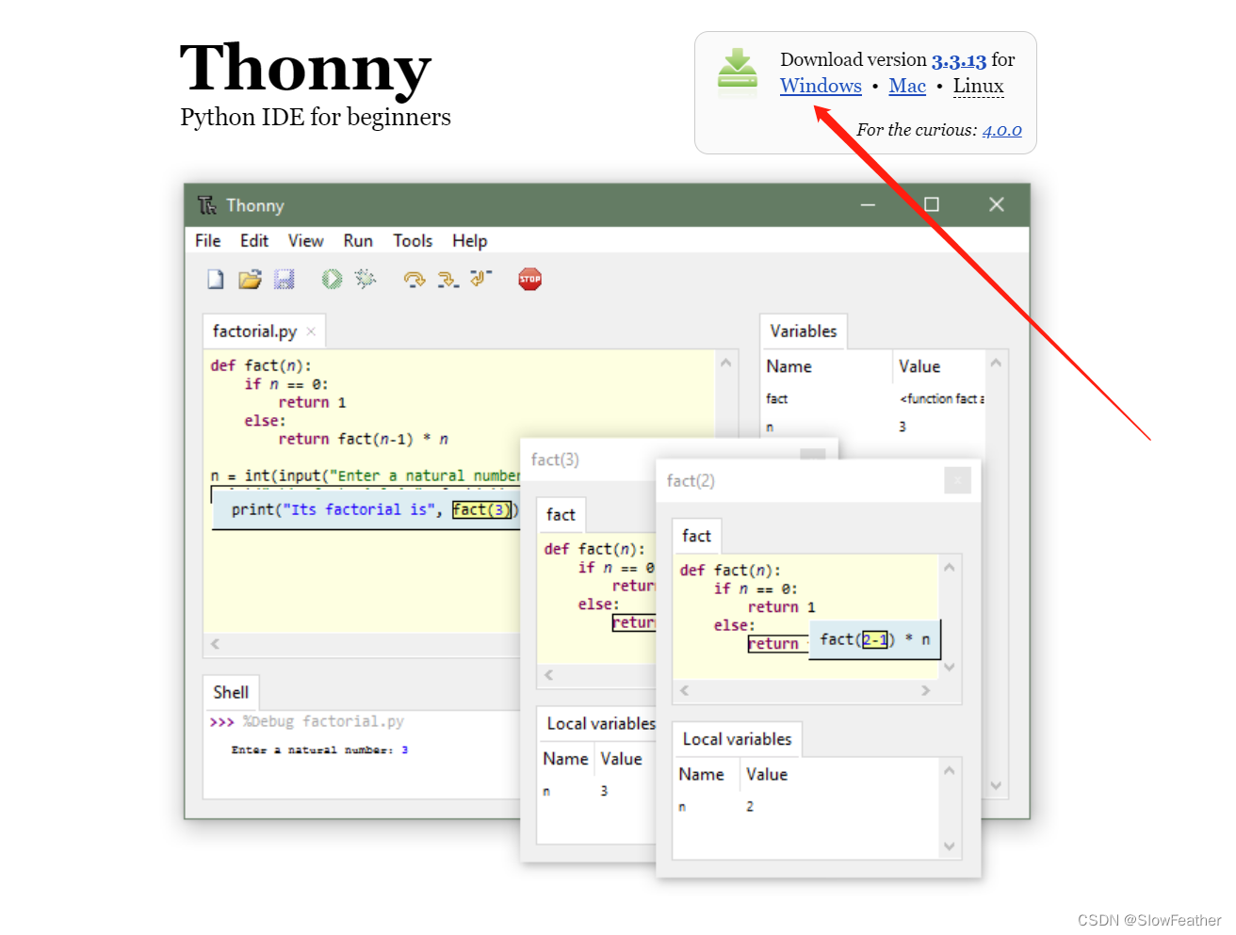Click the Thonny logo in the title bar

click(x=207, y=205)
